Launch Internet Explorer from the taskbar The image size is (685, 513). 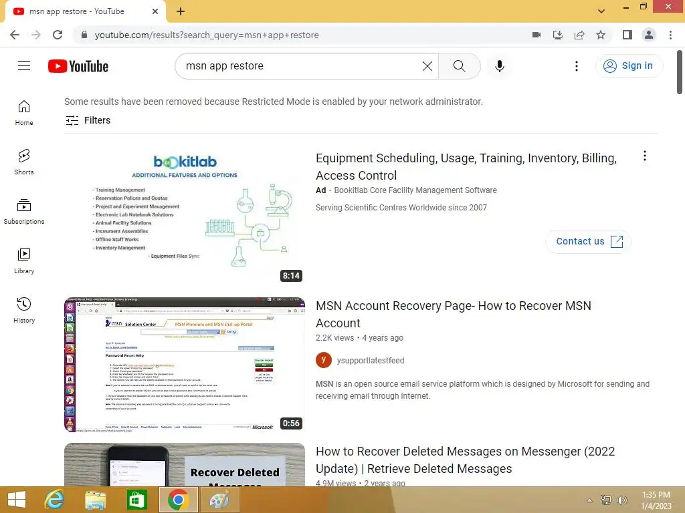54,500
